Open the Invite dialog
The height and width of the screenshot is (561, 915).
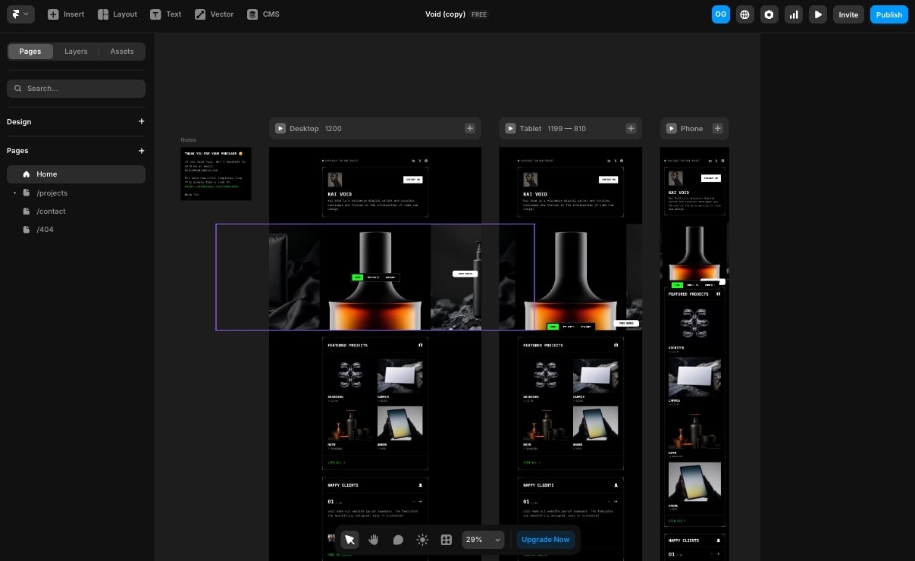(x=848, y=14)
